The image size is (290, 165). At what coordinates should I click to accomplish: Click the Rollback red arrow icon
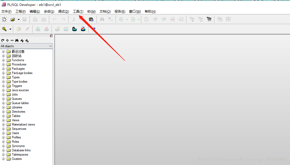pos(47,29)
